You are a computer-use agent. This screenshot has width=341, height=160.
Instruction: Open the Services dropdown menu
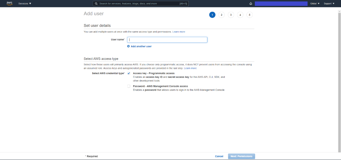coord(25,3)
